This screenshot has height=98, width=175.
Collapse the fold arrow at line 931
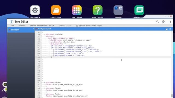(x=41, y=82)
